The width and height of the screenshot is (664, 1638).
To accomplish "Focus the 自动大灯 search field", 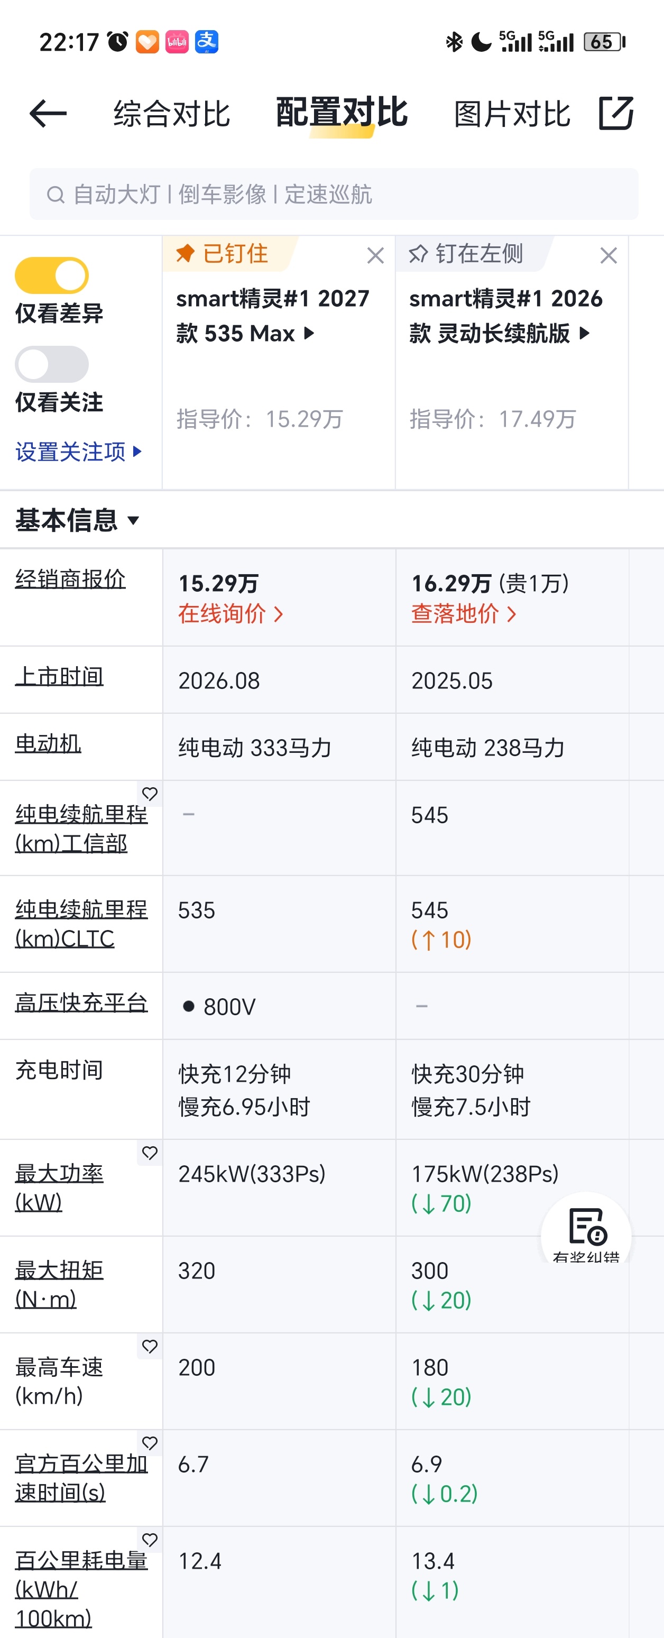I will 334,194.
